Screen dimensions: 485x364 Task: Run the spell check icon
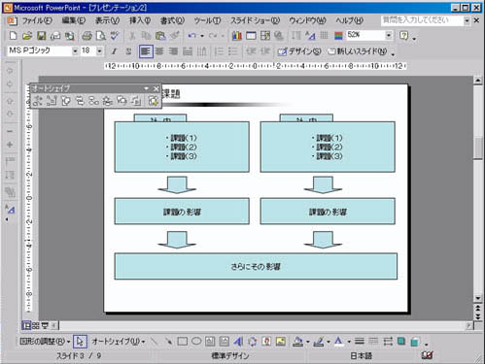point(115,36)
